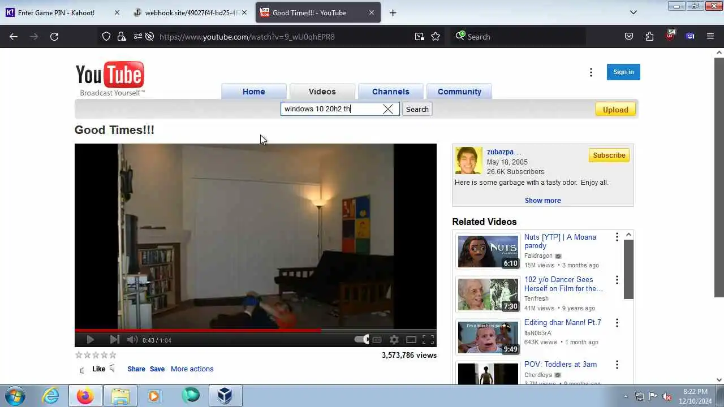Go back in browser history
724x407 pixels.
click(14, 36)
